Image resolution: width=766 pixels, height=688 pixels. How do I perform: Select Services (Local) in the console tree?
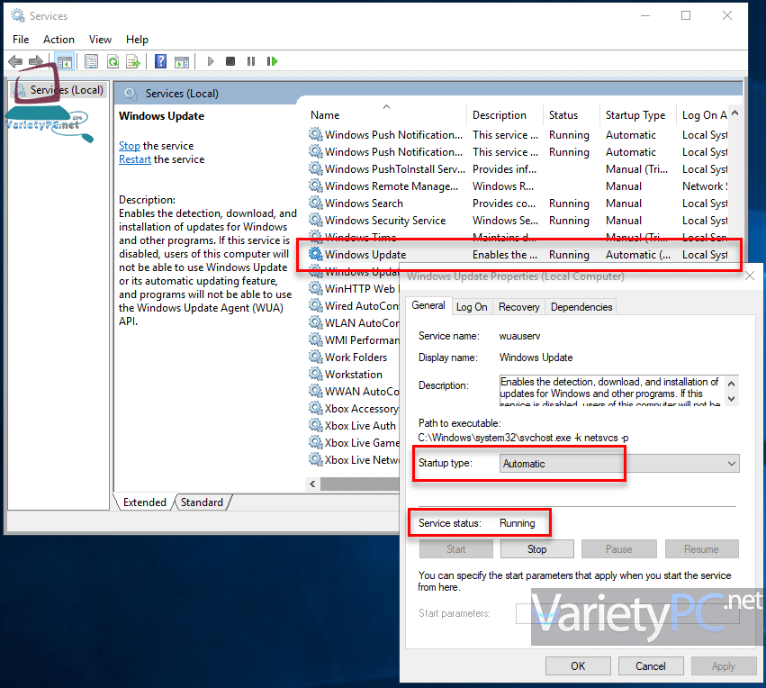click(67, 90)
